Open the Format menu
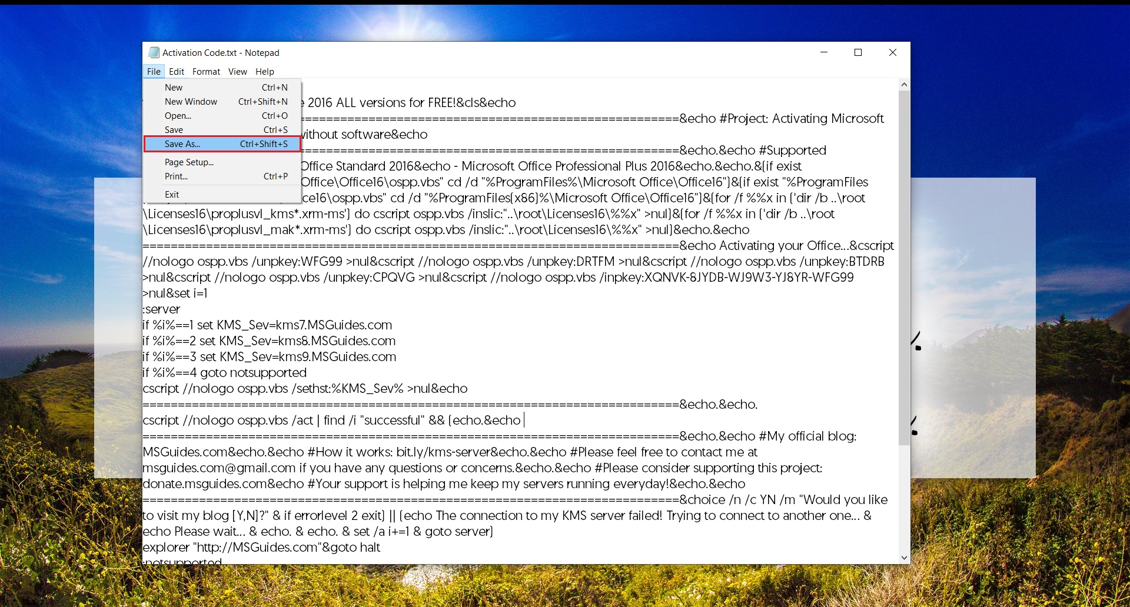 (x=206, y=71)
